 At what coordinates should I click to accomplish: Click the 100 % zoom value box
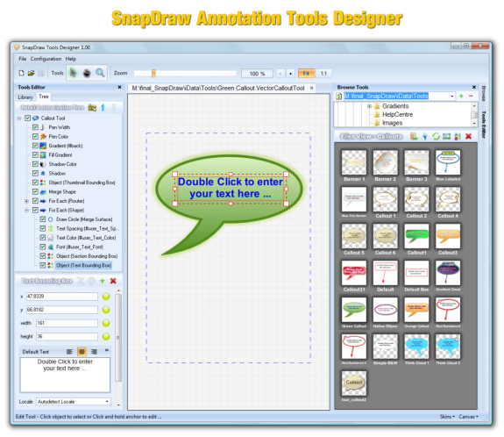[x=257, y=74]
